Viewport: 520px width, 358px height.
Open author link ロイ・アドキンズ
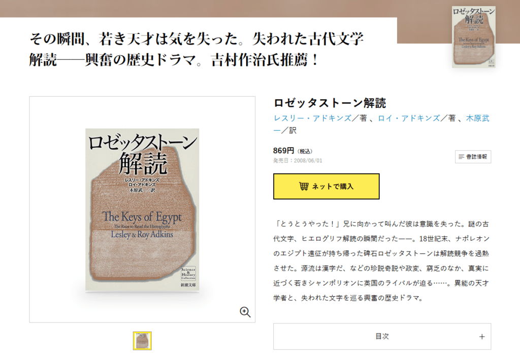[x=409, y=118]
